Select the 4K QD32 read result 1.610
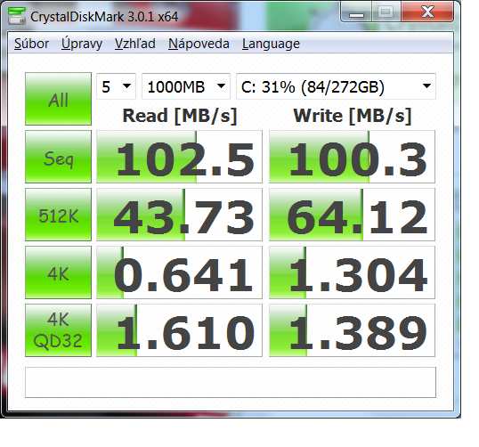Image resolution: width=479 pixels, height=447 pixels. coord(179,330)
